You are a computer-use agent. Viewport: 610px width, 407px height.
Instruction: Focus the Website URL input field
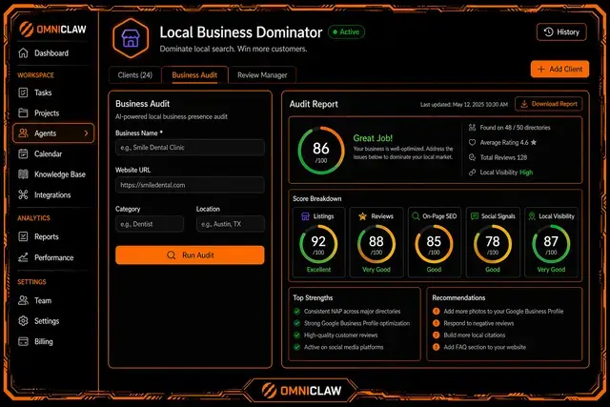pos(190,185)
